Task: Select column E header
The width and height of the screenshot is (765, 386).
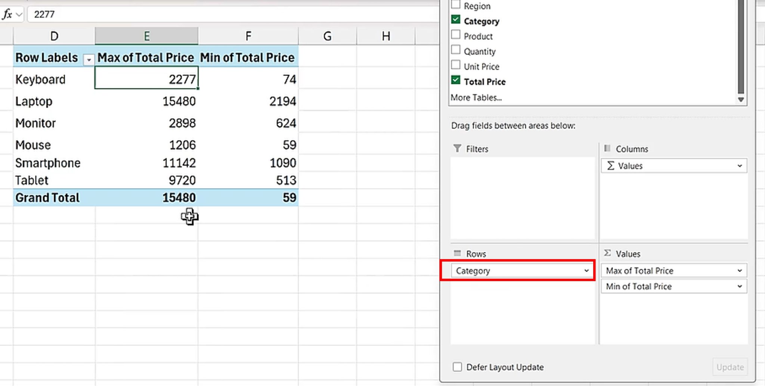Action: pos(146,36)
